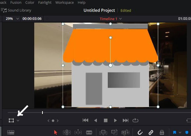Toggle Linked Selection chain icon
The height and width of the screenshot is (136, 191).
[x=151, y=132]
